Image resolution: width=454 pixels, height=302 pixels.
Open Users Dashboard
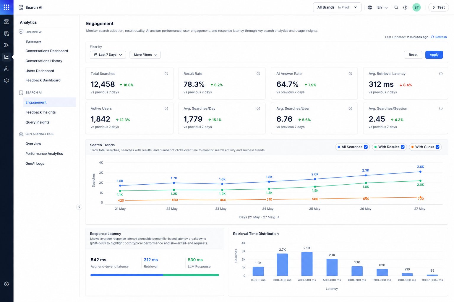40,71
